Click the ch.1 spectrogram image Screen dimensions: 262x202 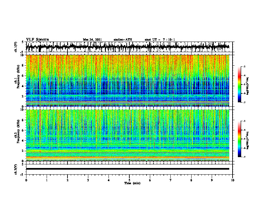[127, 81]
